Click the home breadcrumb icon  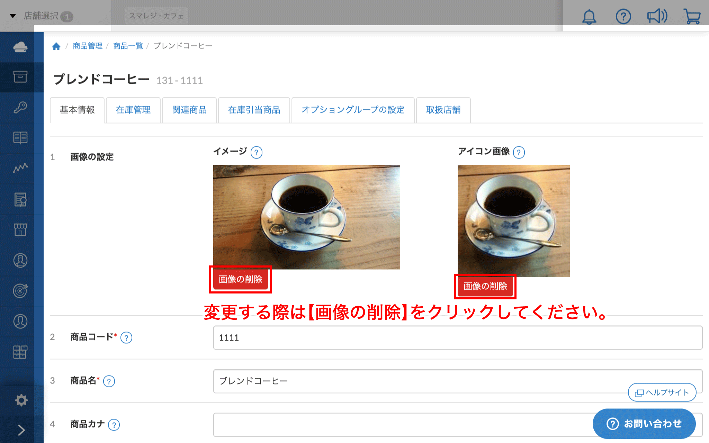click(56, 46)
